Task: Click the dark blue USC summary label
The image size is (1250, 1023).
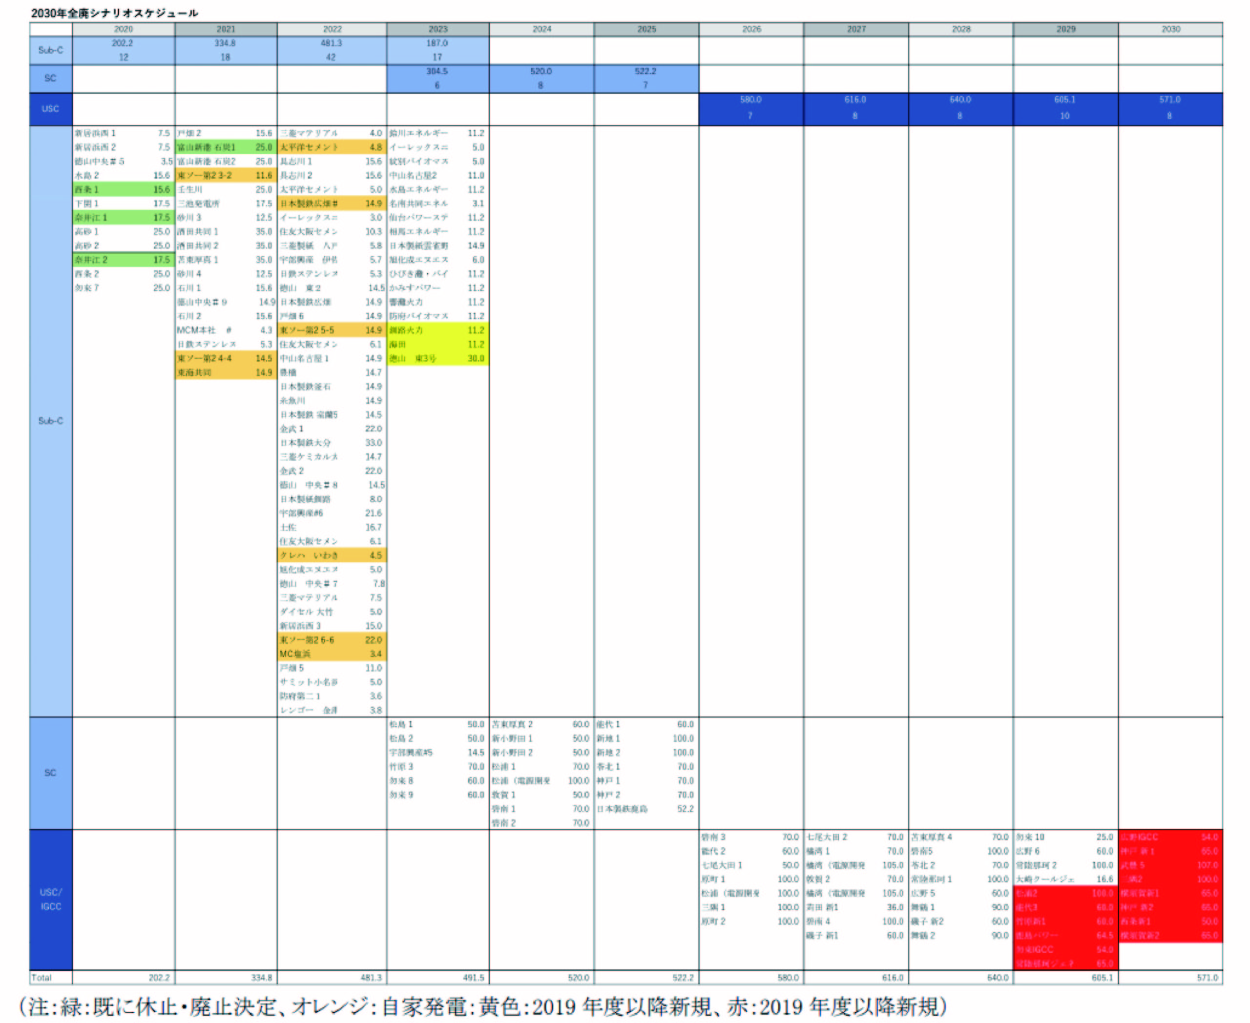Action: pos(51,109)
